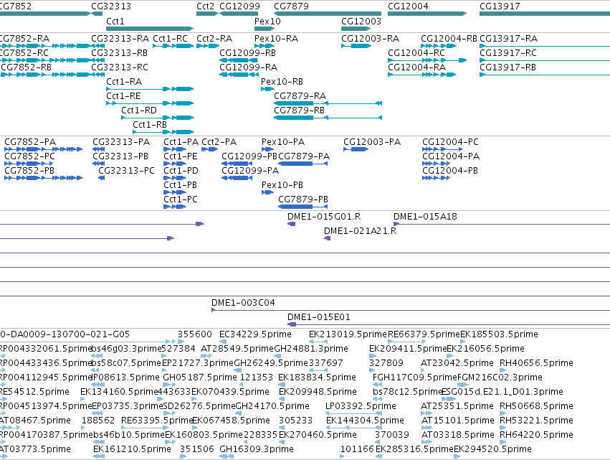This screenshot has height=460, width=610.
Task: Click the CG32313 gene label
Action: pyautogui.click(x=111, y=6)
